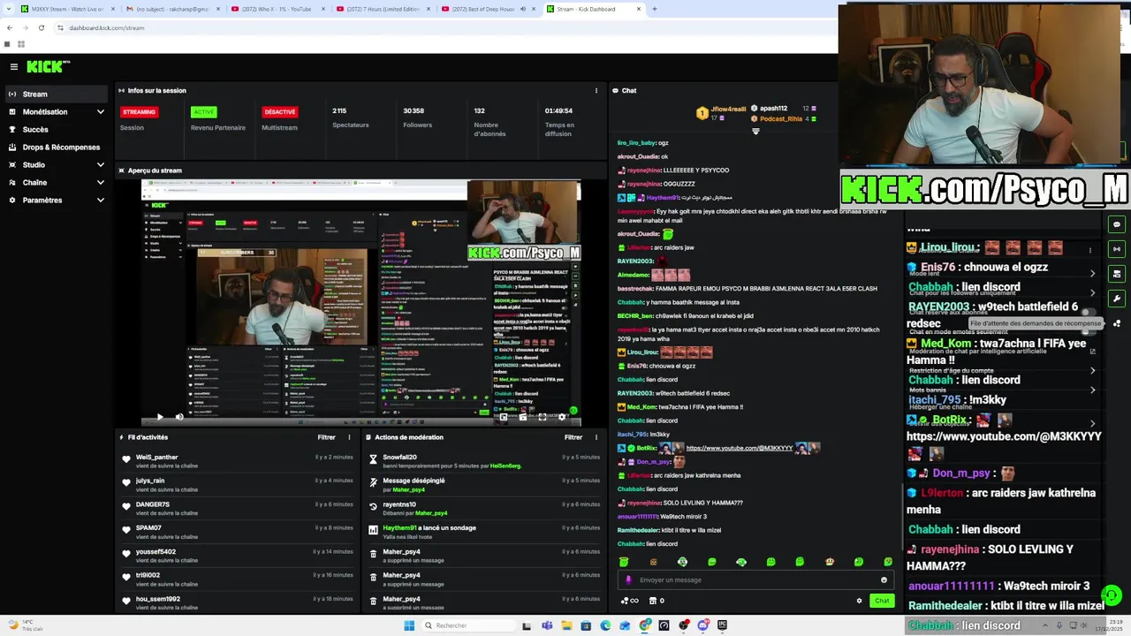Viewport: 1131px width, 636px height.
Task: Click the red STREAMING status badge
Action: (x=139, y=112)
